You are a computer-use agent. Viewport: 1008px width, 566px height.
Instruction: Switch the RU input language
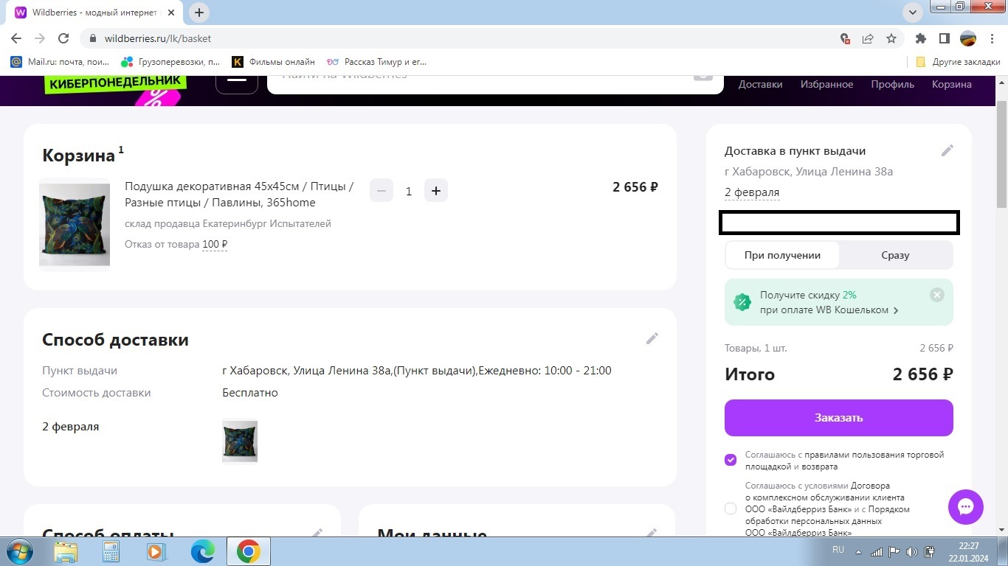pyautogui.click(x=838, y=550)
